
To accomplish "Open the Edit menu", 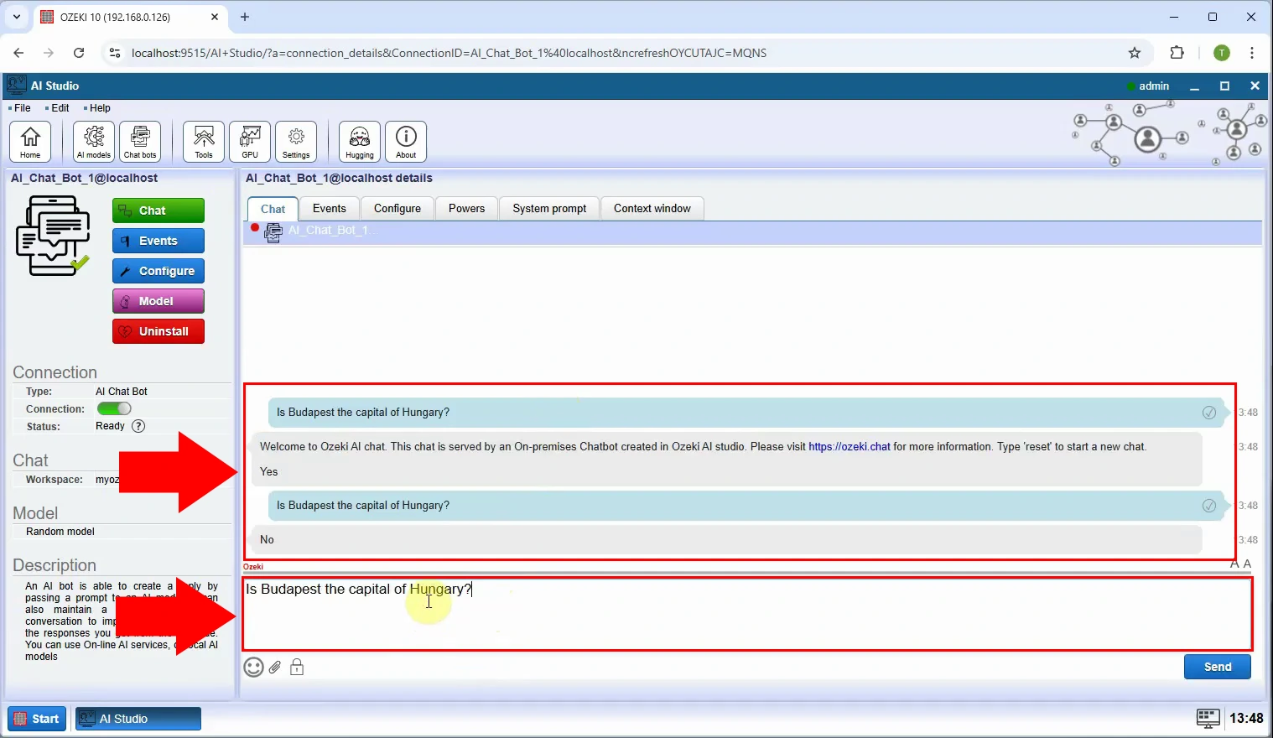I will [60, 108].
